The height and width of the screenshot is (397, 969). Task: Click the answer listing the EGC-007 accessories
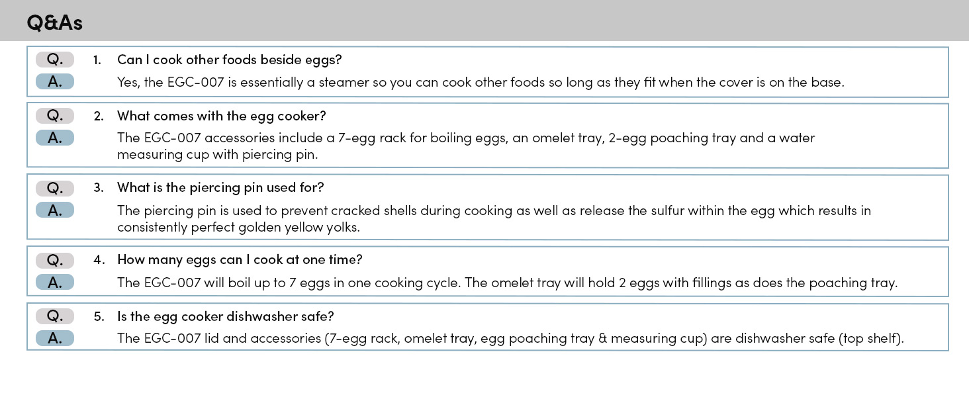[465, 146]
